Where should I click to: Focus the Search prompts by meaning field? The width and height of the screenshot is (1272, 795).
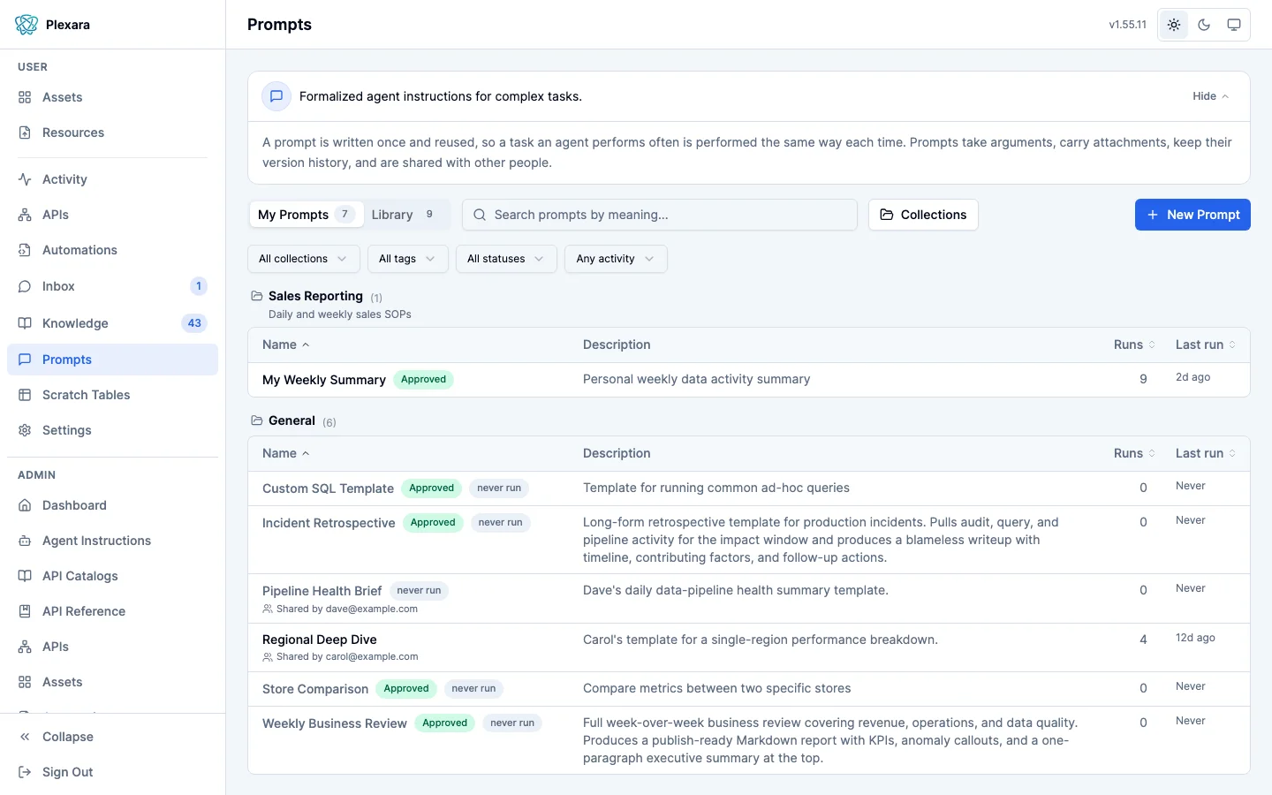coord(660,215)
